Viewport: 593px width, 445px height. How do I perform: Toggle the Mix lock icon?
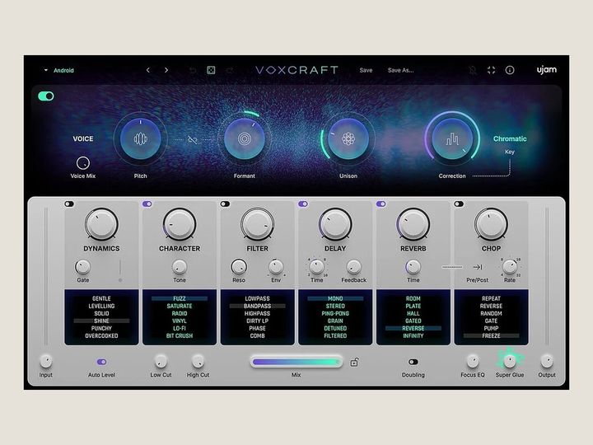(354, 362)
